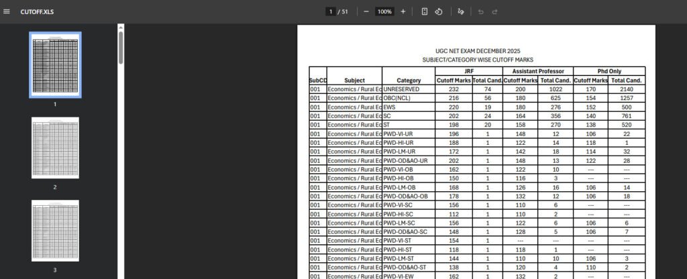The height and width of the screenshot is (279, 687).
Task: Activate the draw annotation tool
Action: (460, 11)
